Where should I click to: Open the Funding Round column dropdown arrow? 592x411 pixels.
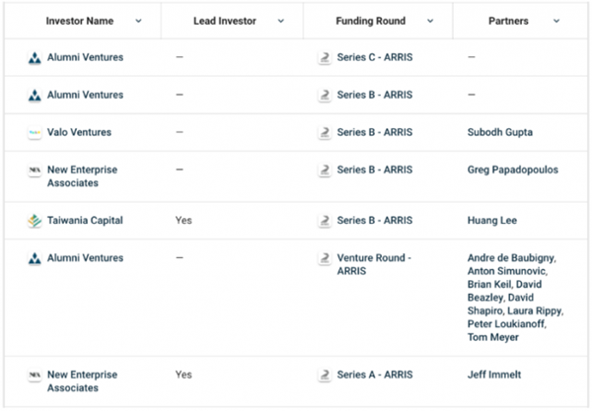430,21
